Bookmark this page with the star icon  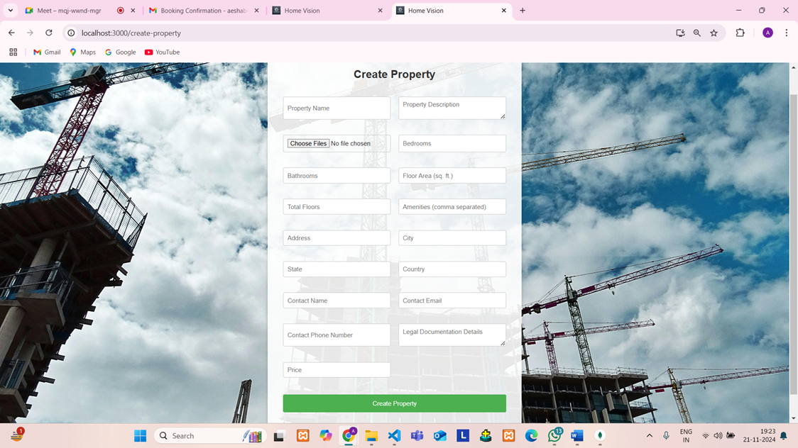coord(714,33)
